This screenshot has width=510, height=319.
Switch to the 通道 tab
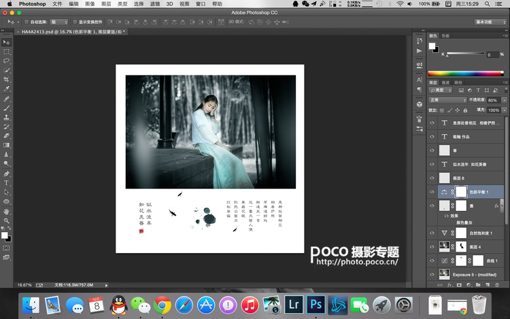coord(445,82)
